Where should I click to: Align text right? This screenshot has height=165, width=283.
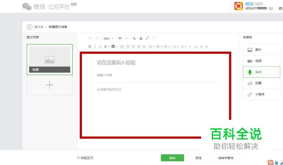(x=138, y=47)
